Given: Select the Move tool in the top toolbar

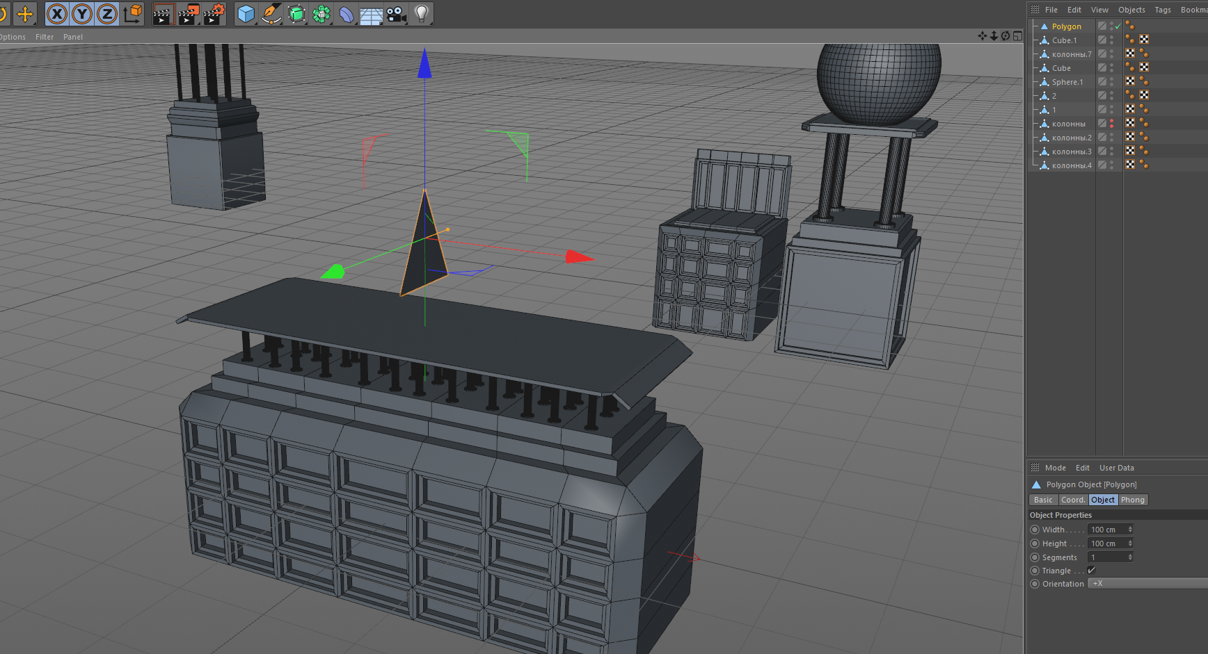Looking at the screenshot, I should 25,14.
